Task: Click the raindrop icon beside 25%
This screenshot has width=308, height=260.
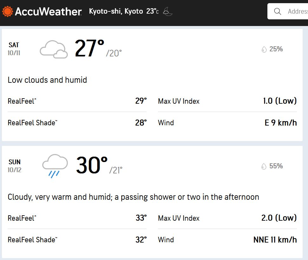Action: (x=264, y=49)
